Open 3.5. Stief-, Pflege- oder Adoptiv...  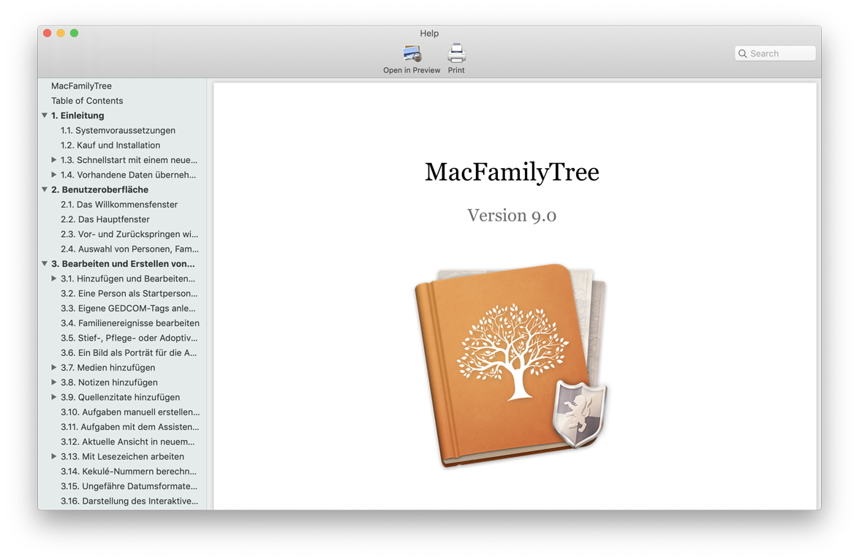tap(129, 338)
